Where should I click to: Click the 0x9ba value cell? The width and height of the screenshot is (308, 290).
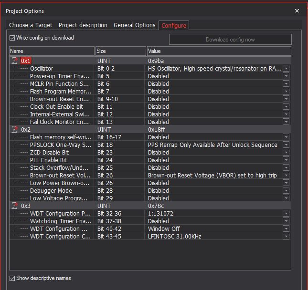click(x=156, y=61)
